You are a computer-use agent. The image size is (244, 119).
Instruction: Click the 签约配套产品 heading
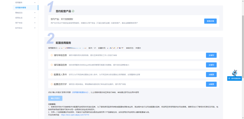click(x=63, y=11)
